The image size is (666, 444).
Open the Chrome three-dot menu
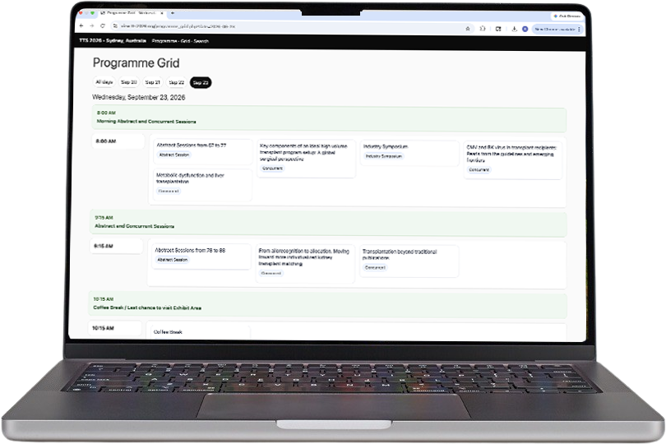point(579,28)
